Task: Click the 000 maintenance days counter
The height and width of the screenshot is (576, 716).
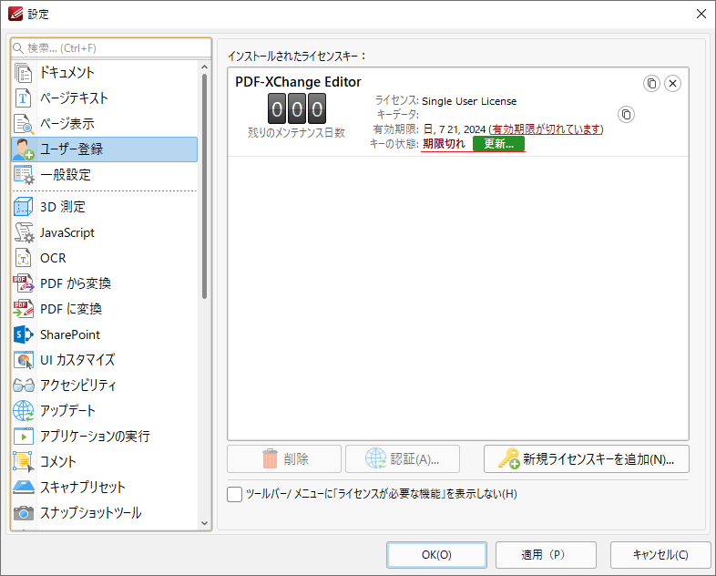Action: 297,108
